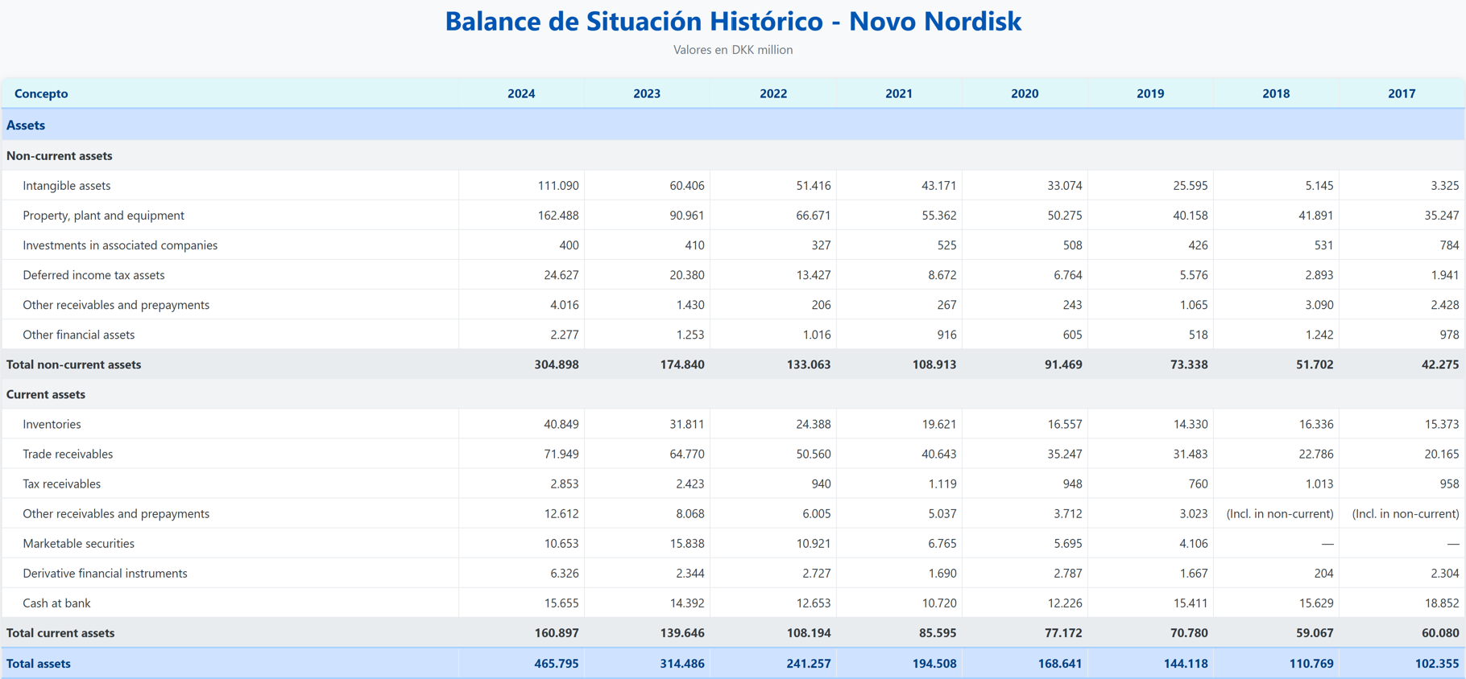Click the Current assets subsection label

46,394
